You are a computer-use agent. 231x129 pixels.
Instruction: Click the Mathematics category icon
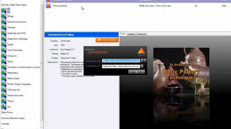tap(4, 73)
